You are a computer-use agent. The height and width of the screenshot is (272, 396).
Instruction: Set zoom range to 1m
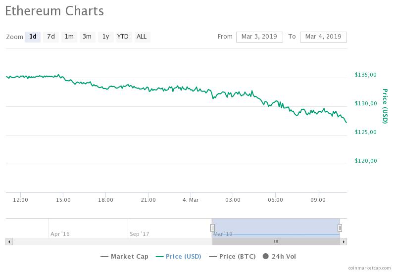(x=69, y=37)
